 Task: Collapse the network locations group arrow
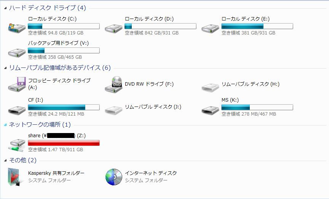pyautogui.click(x=5, y=125)
